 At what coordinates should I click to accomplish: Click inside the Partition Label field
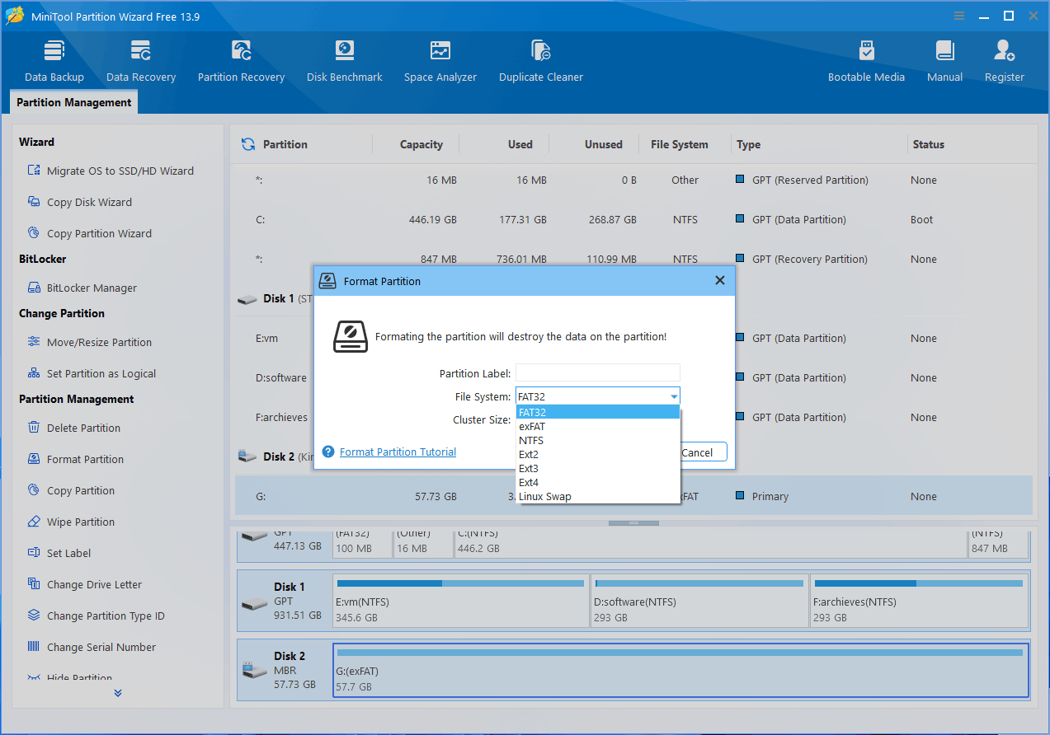pyautogui.click(x=598, y=373)
